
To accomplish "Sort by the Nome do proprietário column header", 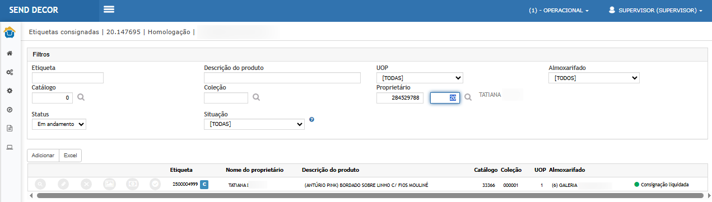I will tap(255, 170).
